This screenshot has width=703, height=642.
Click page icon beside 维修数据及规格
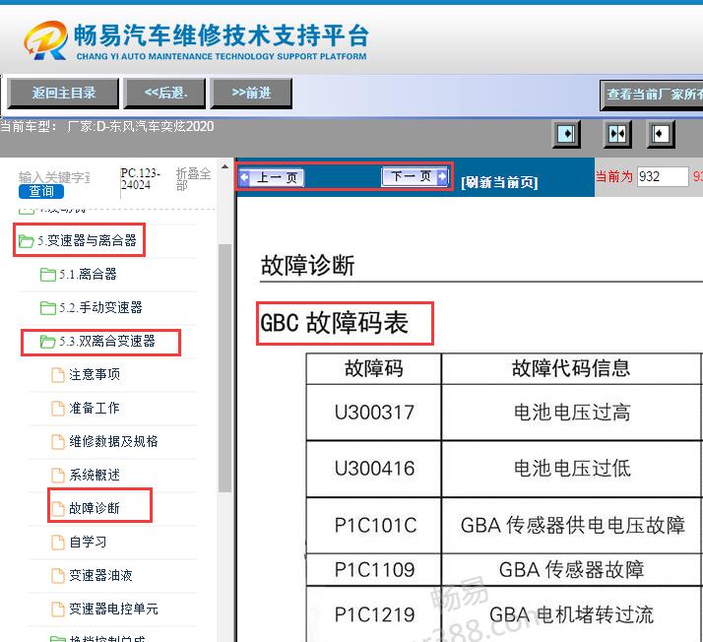click(x=58, y=442)
